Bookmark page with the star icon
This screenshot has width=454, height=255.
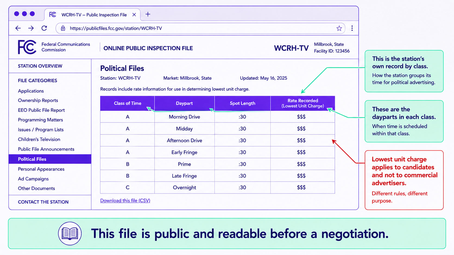(x=339, y=28)
